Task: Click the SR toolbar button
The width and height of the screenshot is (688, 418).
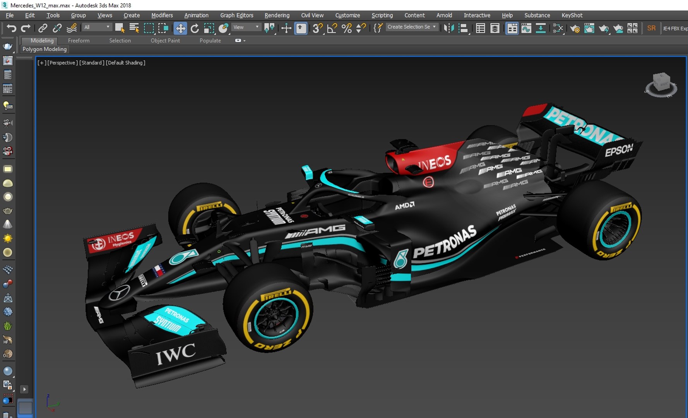Action: click(651, 28)
